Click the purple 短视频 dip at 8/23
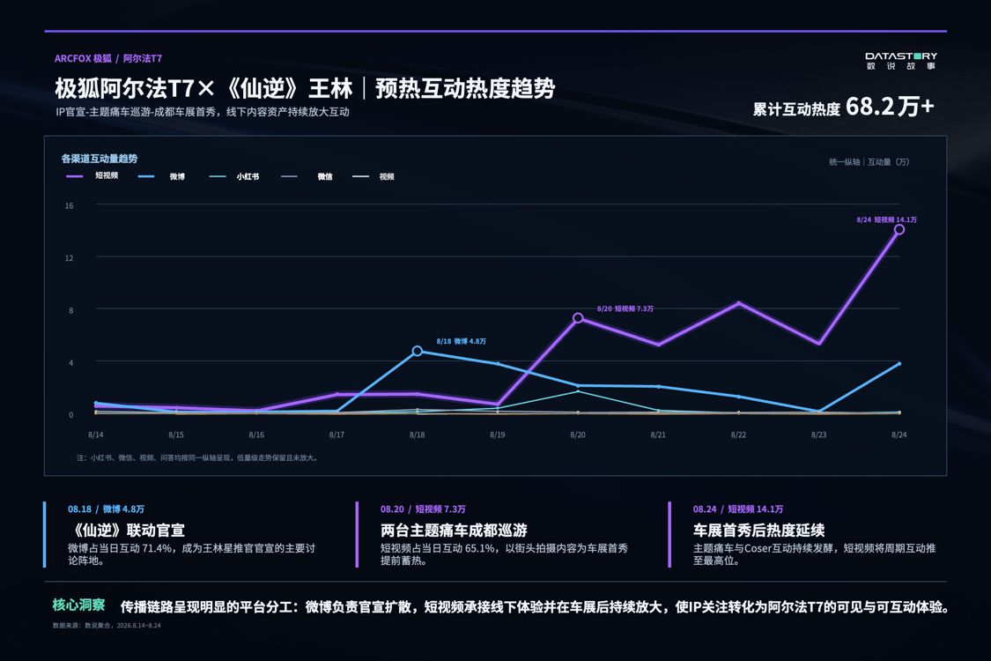991x661 pixels. point(818,343)
